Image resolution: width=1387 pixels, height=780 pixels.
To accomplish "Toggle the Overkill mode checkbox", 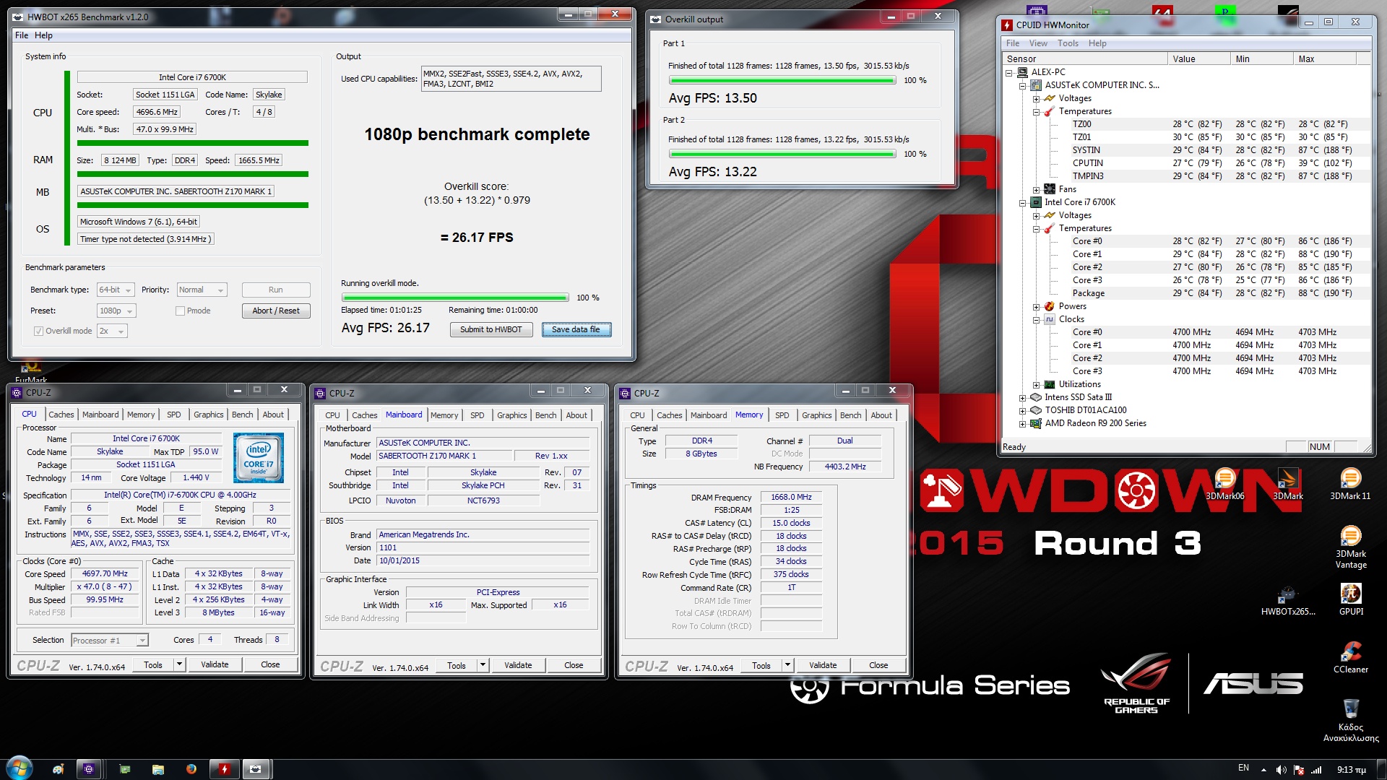I will click(x=38, y=331).
